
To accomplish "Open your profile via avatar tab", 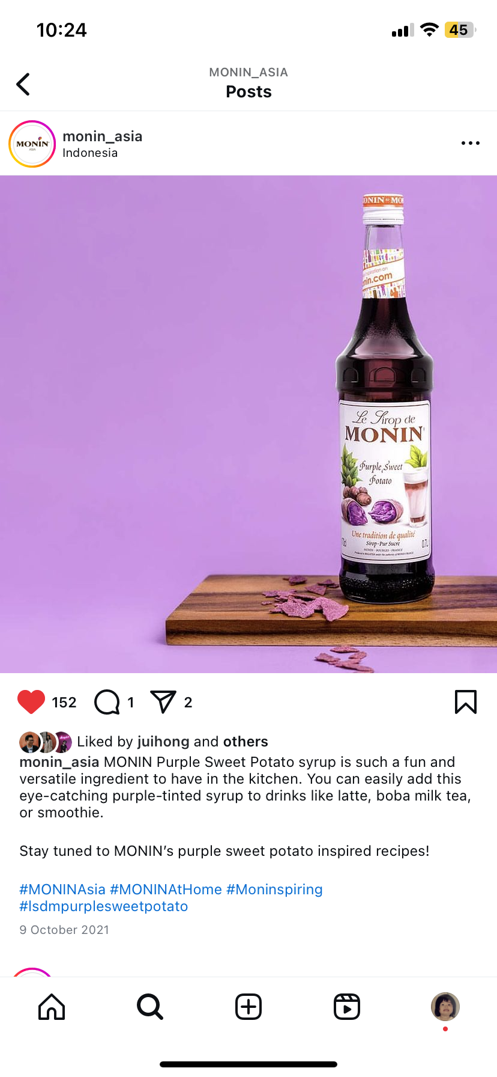I will pos(445,1007).
